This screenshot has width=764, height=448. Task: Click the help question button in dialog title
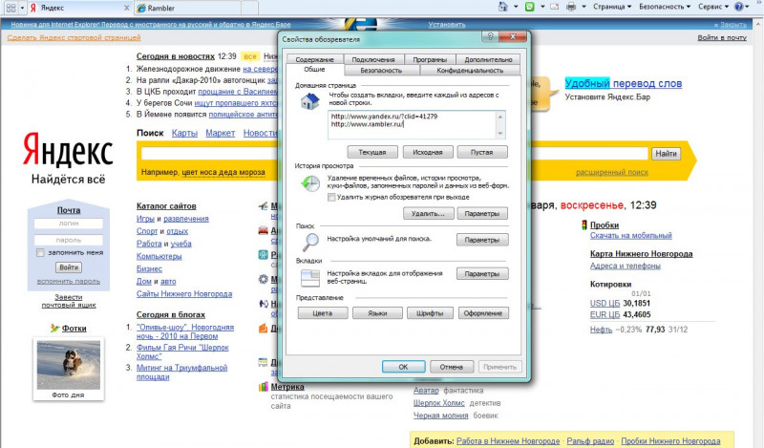click(490, 36)
